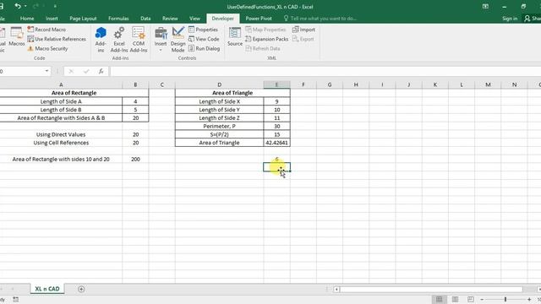Select column H header
Screen dimensions: 541x304
click(x=356, y=84)
